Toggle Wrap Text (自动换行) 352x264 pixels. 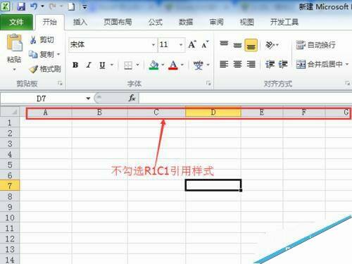(x=316, y=44)
